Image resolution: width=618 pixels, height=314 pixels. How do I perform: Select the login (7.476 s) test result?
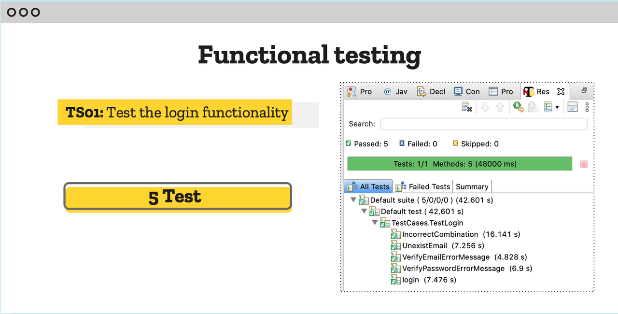tap(423, 280)
